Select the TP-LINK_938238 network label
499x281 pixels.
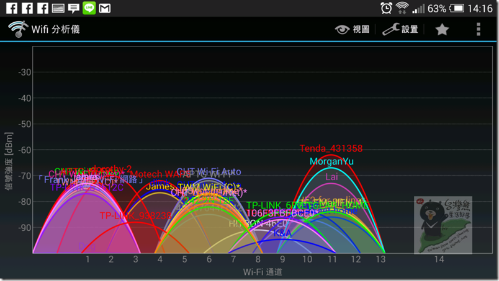(135, 216)
